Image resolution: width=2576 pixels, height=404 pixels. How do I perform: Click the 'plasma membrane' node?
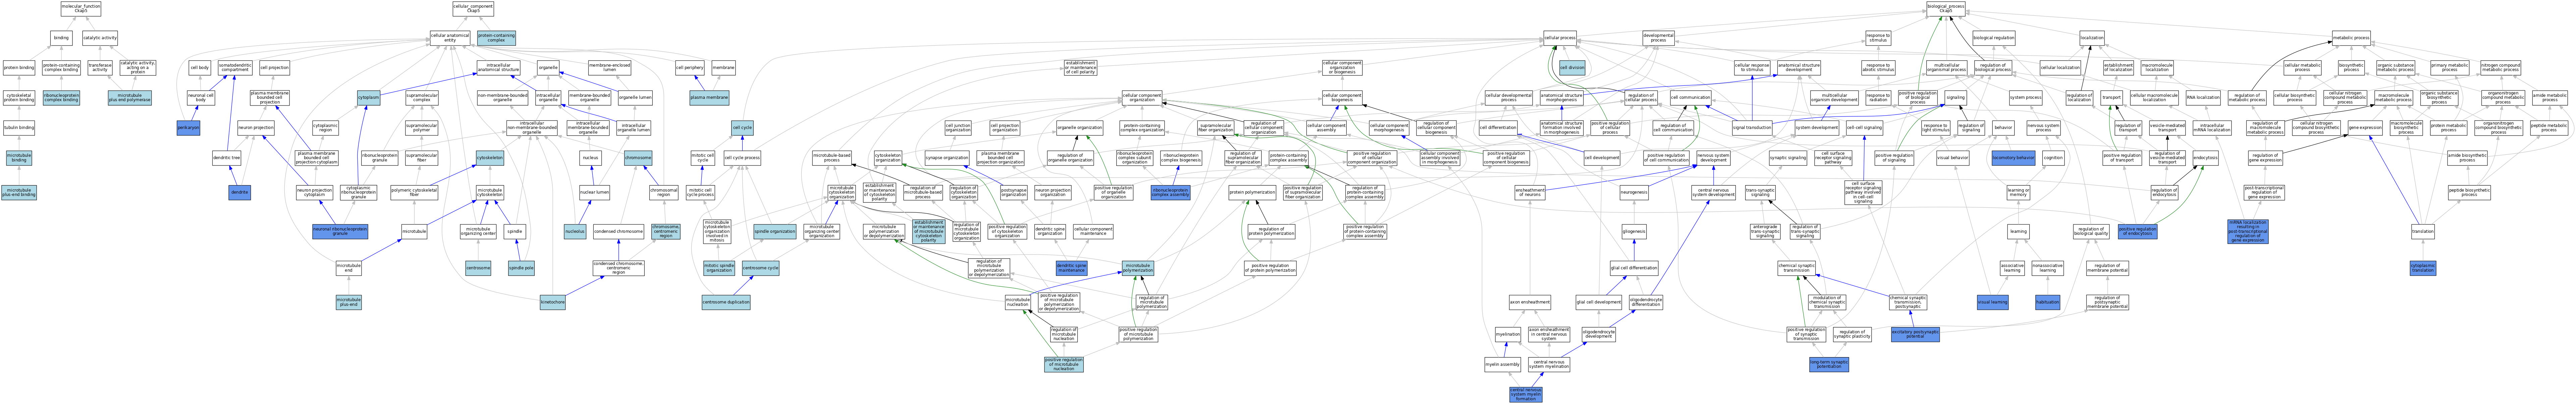point(709,98)
